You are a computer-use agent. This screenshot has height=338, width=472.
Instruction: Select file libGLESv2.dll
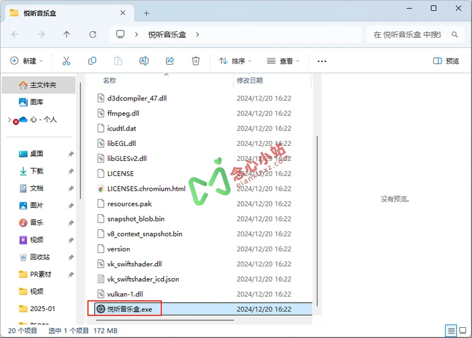pos(127,159)
